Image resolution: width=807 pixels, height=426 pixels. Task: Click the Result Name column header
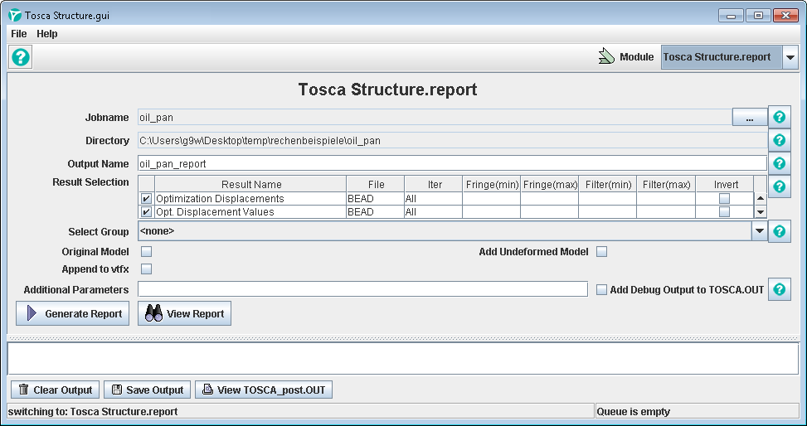251,184
